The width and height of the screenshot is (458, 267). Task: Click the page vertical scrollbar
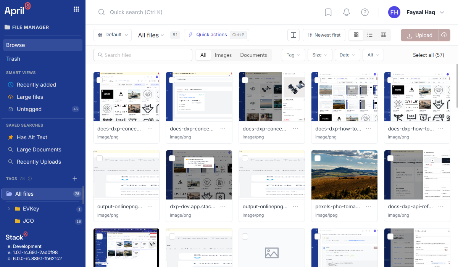tap(456, 86)
